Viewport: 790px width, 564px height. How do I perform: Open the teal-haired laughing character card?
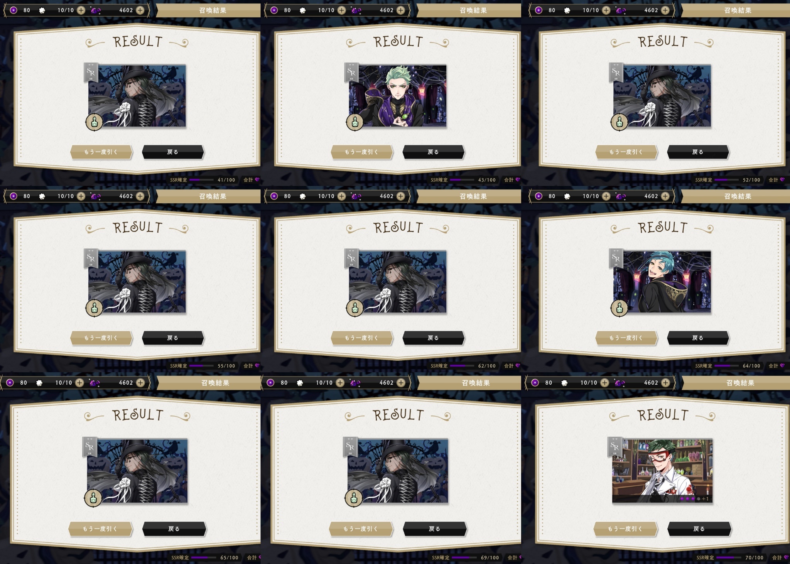tap(662, 282)
